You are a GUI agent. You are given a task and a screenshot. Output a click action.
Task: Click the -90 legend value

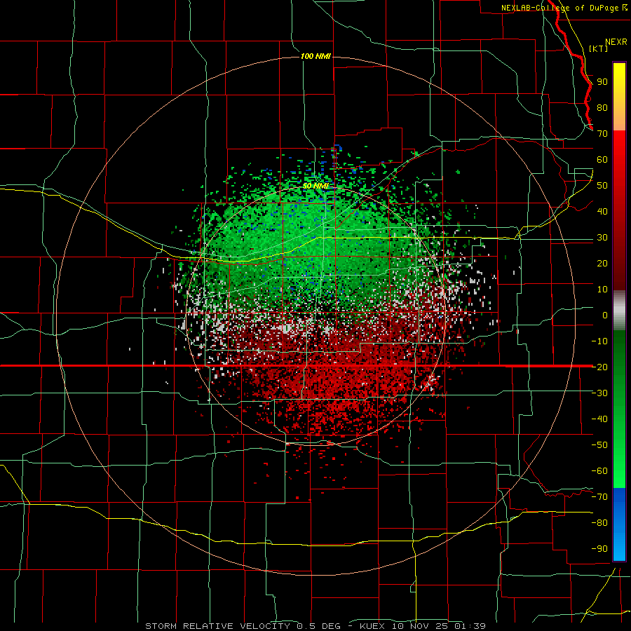599,549
